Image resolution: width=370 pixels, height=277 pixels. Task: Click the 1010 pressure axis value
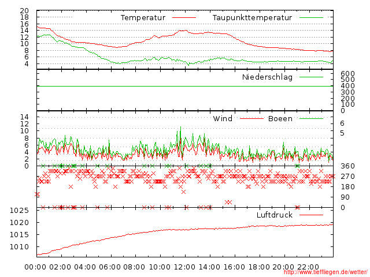point(19,247)
